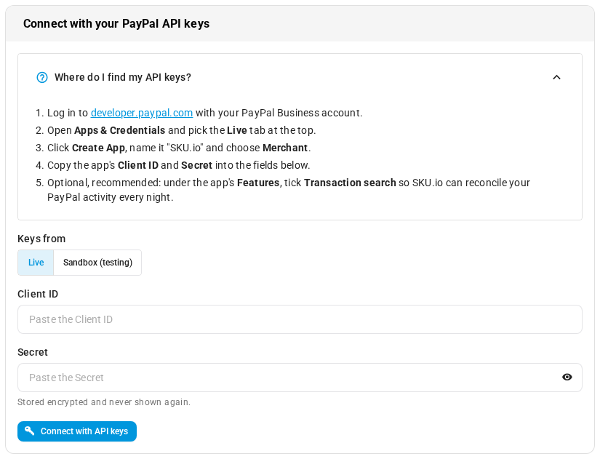600x459 pixels.
Task: Click the question mark help icon
Action: click(x=42, y=77)
